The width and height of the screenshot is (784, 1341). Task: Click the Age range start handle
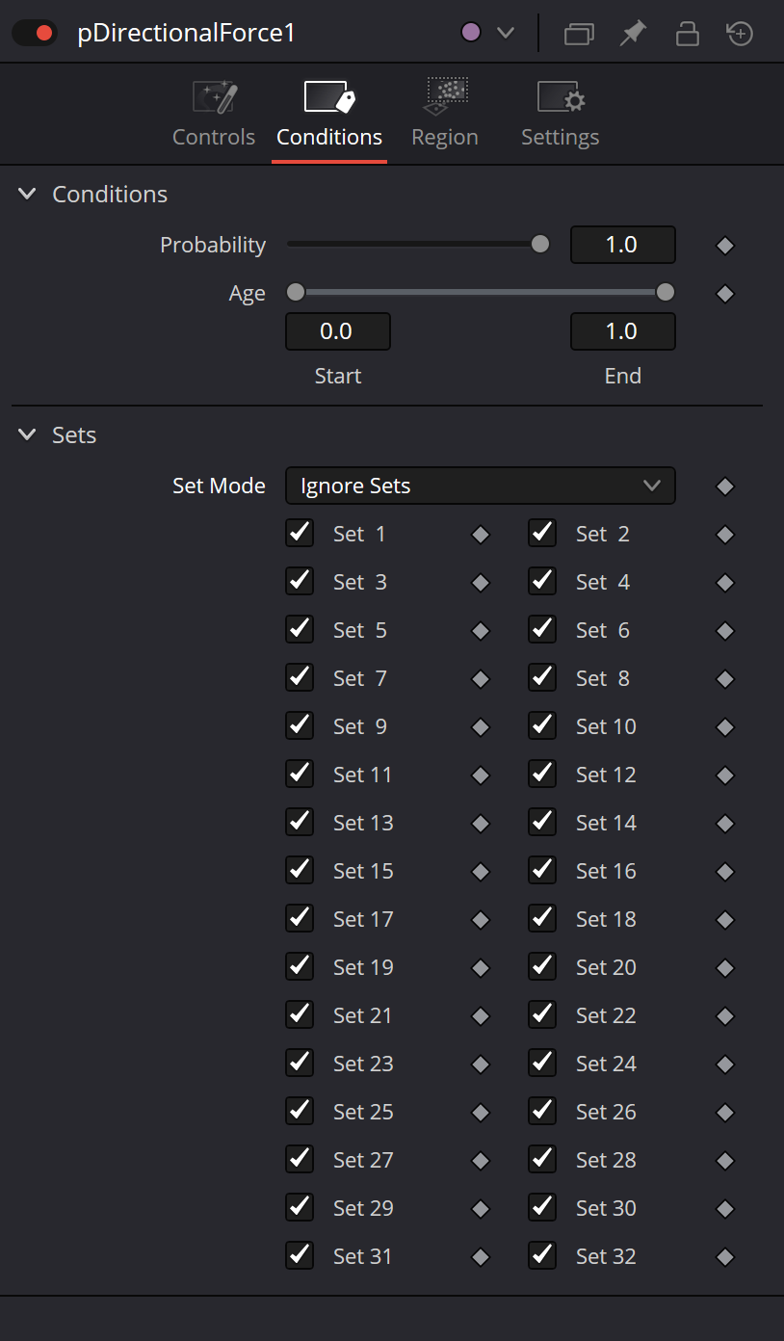[x=296, y=292]
